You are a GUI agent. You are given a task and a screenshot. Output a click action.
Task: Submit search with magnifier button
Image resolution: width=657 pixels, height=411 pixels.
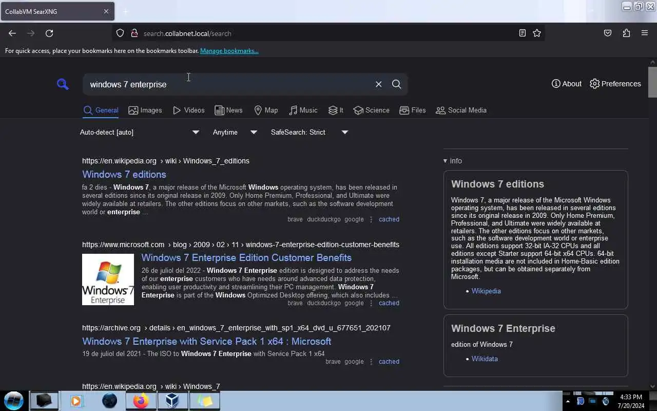click(x=396, y=84)
